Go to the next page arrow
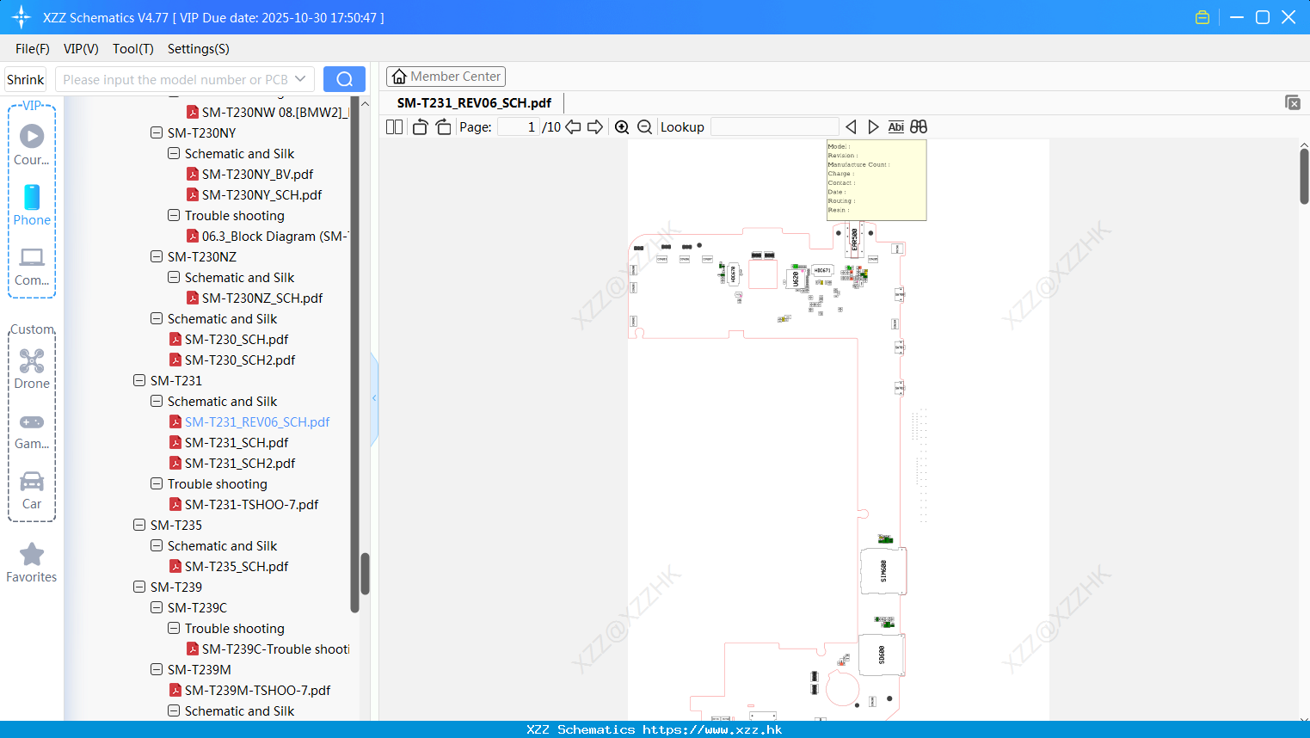 tap(595, 126)
